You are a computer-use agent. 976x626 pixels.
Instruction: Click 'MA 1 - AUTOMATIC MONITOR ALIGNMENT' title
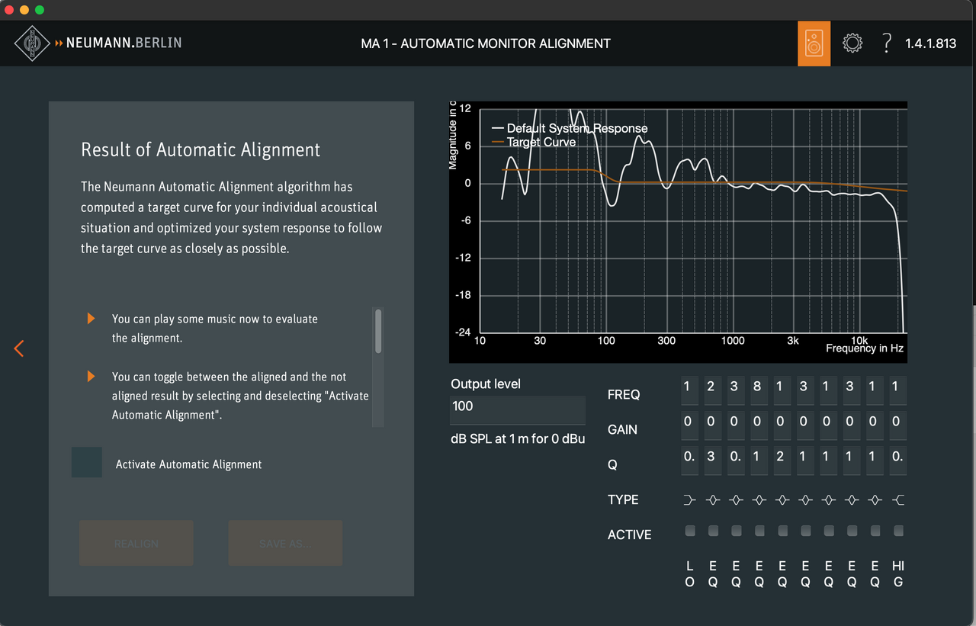coord(486,43)
